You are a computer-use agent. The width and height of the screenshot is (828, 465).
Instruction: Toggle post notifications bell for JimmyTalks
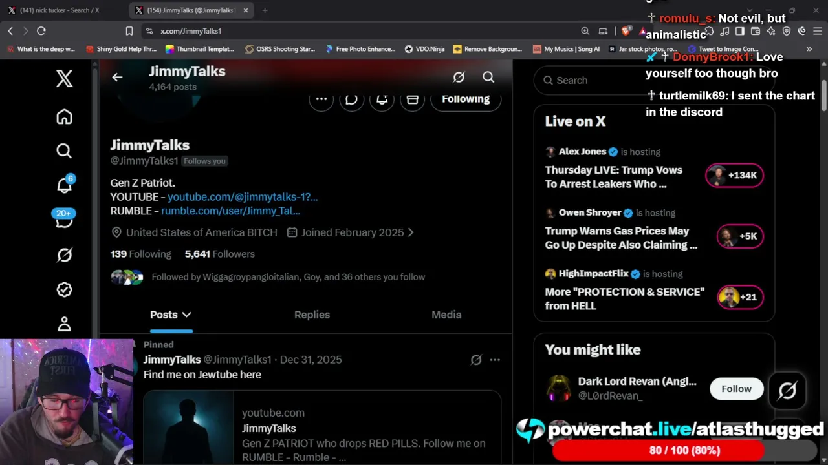point(382,99)
